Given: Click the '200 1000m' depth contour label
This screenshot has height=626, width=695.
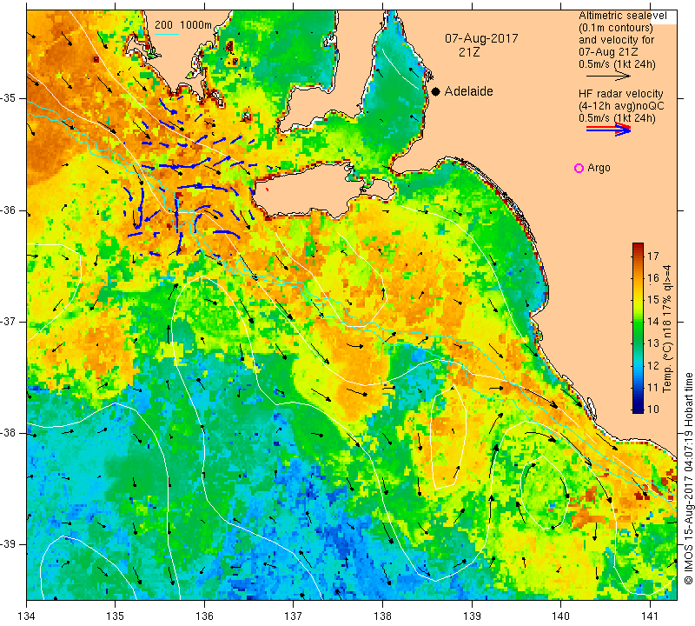Looking at the screenshot, I should pyautogui.click(x=183, y=25).
